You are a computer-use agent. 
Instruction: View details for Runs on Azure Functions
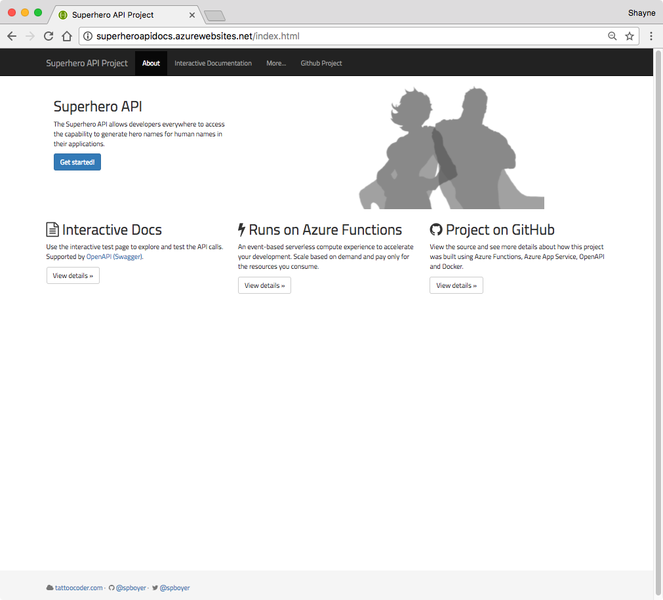click(265, 285)
